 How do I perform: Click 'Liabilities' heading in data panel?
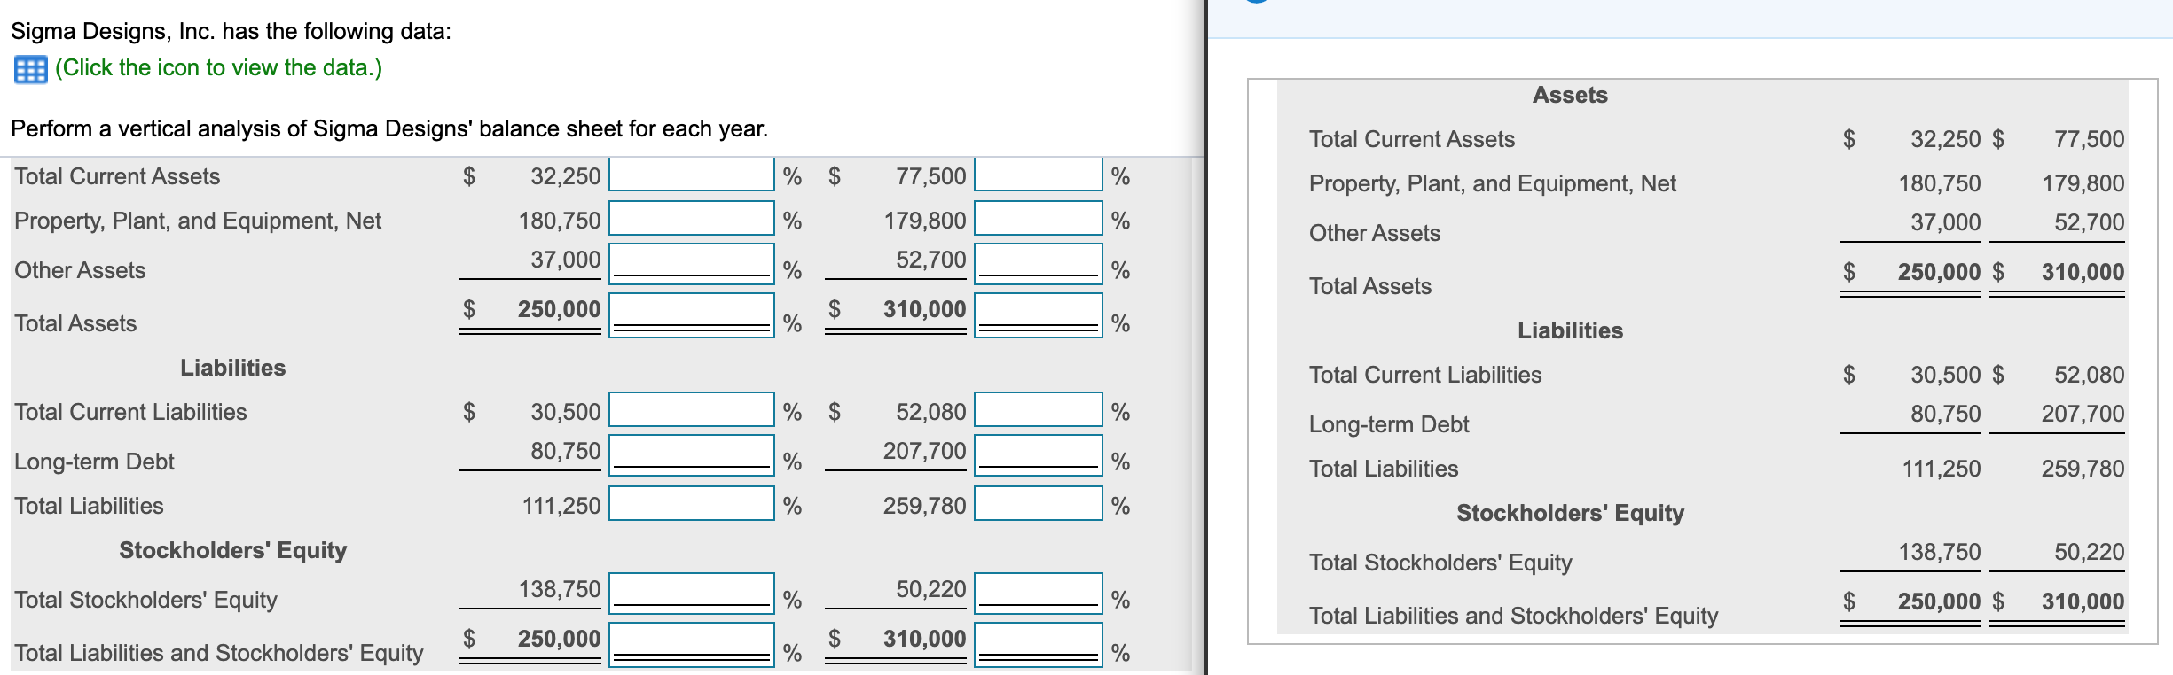coord(1570,330)
